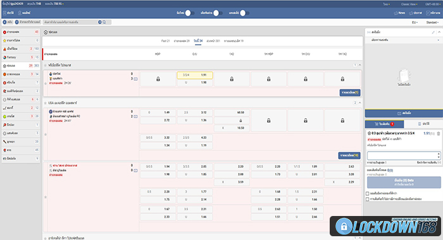Tick the second checkbox below confirm bets button
The image size is (443, 240).
click(x=367, y=199)
